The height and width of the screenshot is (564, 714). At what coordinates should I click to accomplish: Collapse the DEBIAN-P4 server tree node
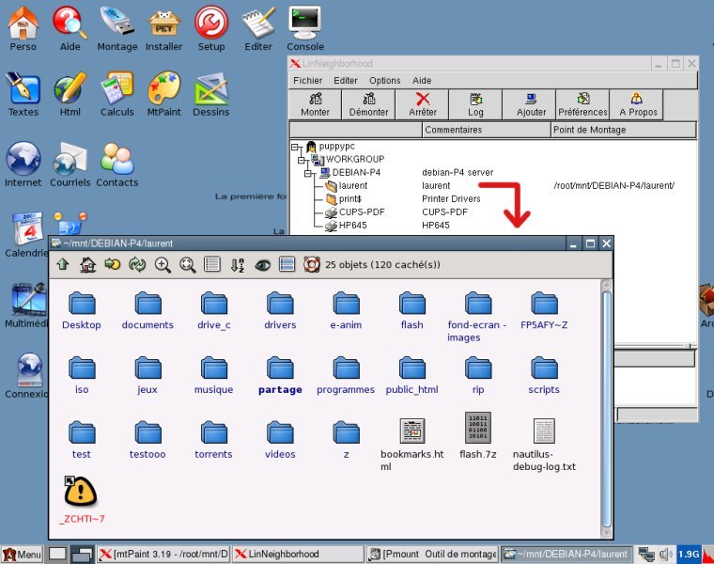[x=307, y=173]
